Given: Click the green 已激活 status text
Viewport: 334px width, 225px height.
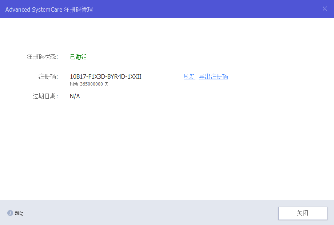Looking at the screenshot, I should (78, 57).
